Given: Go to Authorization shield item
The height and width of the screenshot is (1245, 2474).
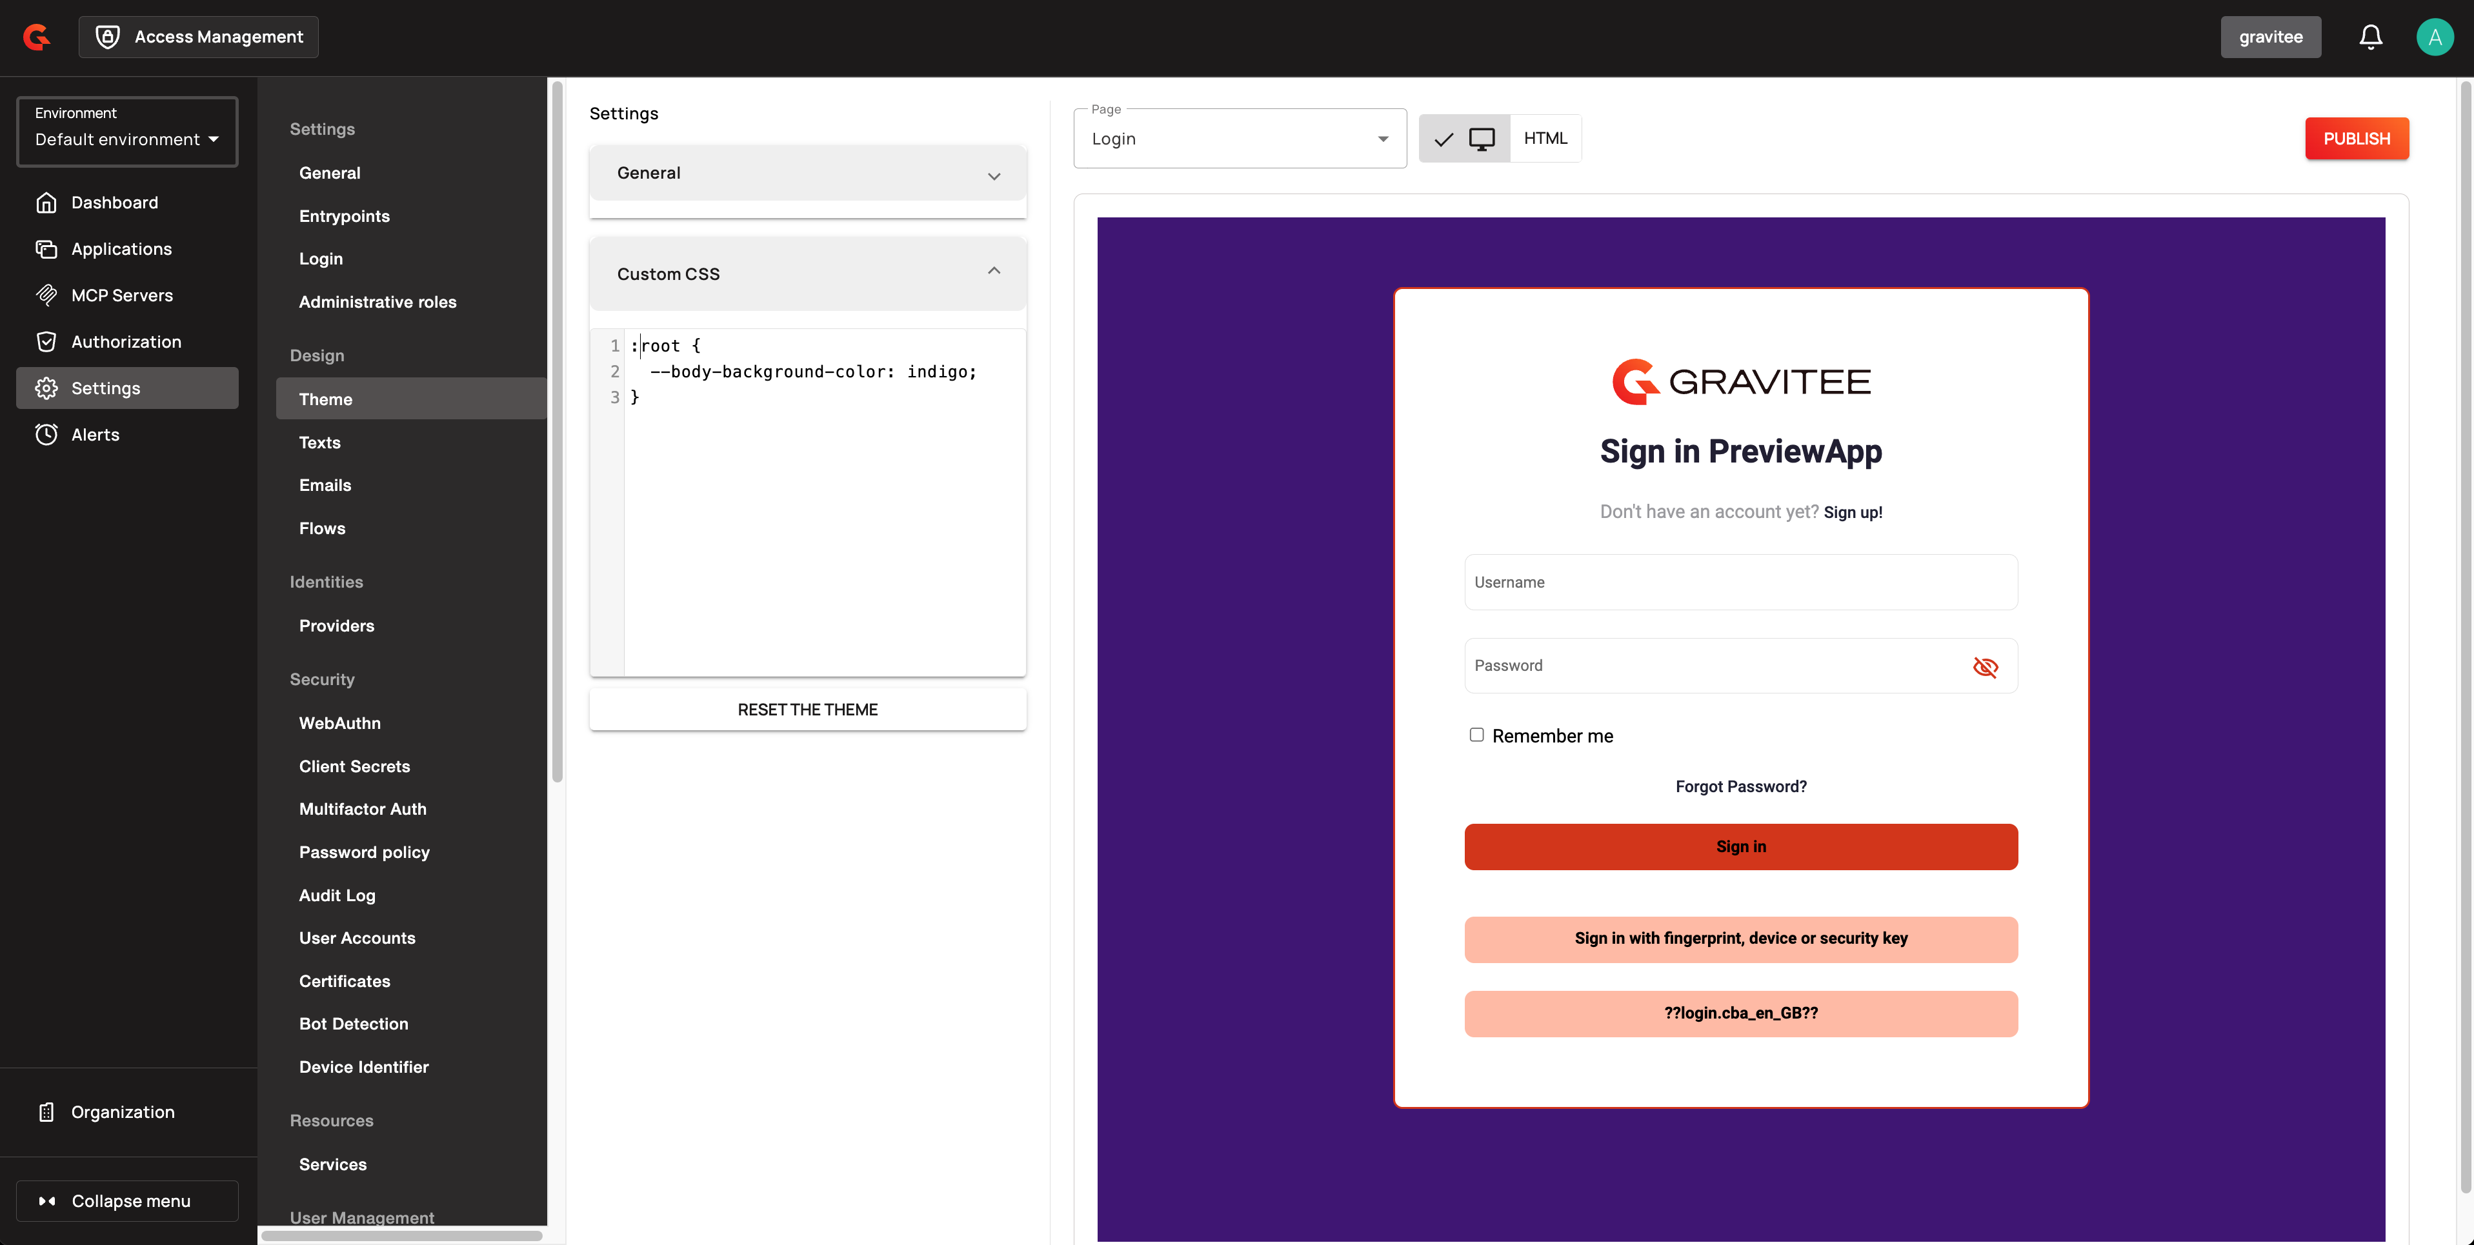Looking at the screenshot, I should coord(125,342).
